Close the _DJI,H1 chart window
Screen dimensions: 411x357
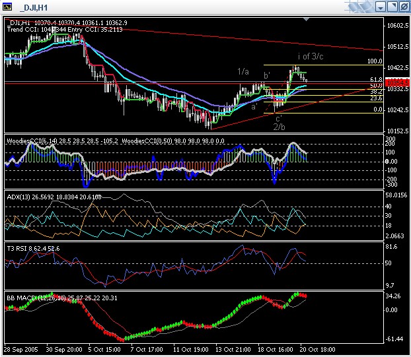(x=404, y=7)
